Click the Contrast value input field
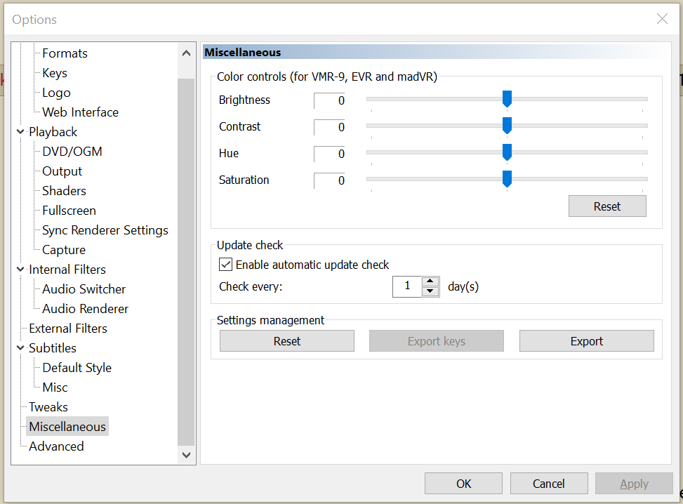 click(x=329, y=127)
